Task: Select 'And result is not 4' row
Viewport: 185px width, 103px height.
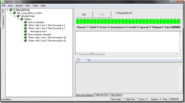Action: pos(38,31)
